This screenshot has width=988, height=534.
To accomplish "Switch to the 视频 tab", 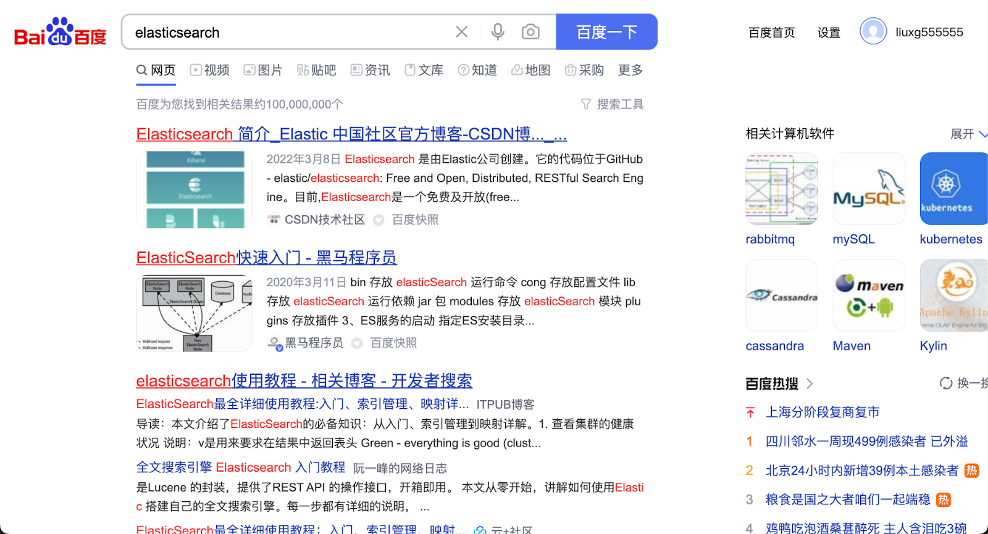I will tap(209, 70).
